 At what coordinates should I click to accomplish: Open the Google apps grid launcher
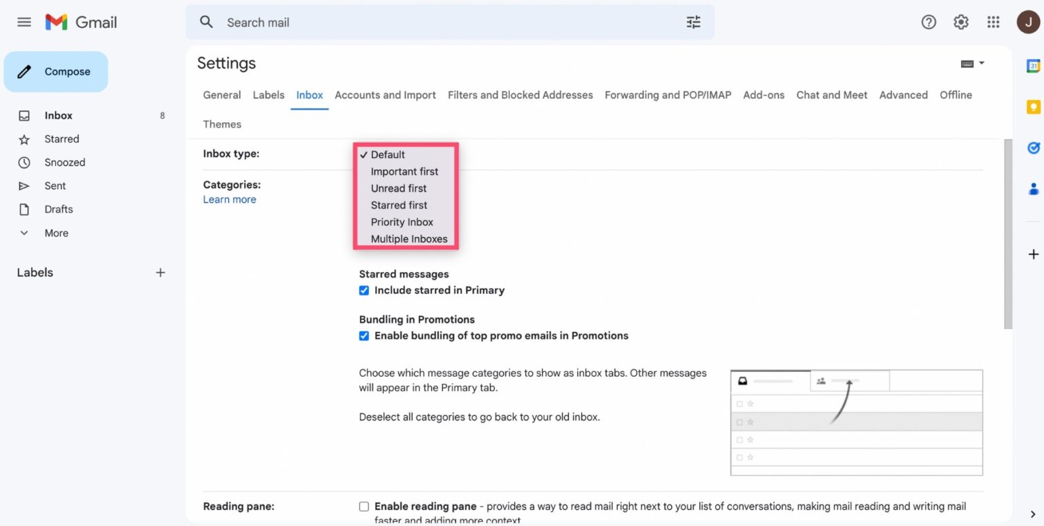pyautogui.click(x=993, y=22)
